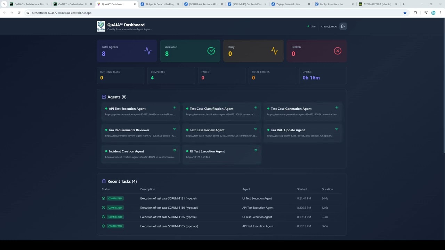
Task: Open the Chrome three-dot menu
Action: (440, 13)
